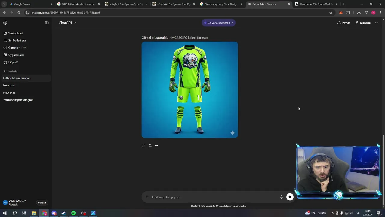Open Spotify from the taskbar
The width and height of the screenshot is (385, 217).
(73, 213)
